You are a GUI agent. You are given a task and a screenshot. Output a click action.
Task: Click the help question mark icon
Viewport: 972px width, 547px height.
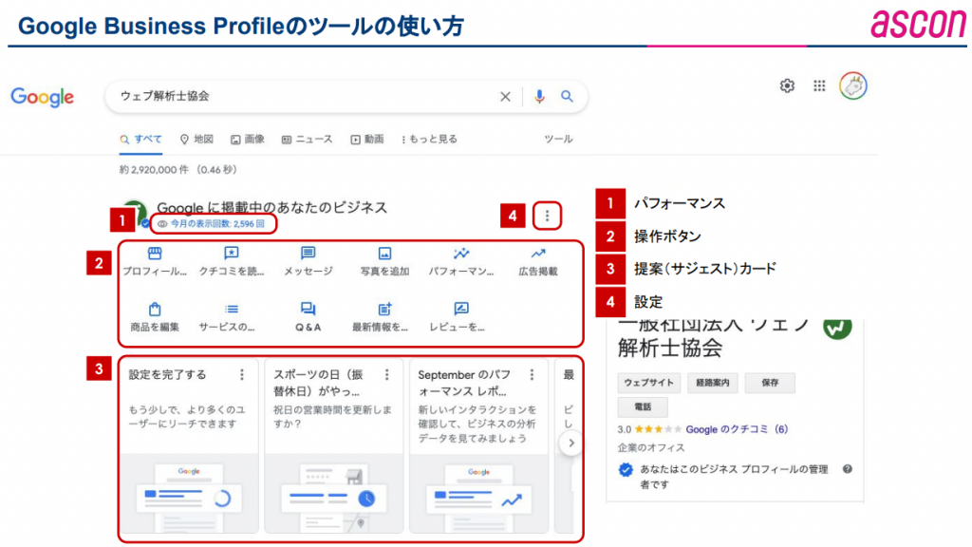(x=848, y=469)
